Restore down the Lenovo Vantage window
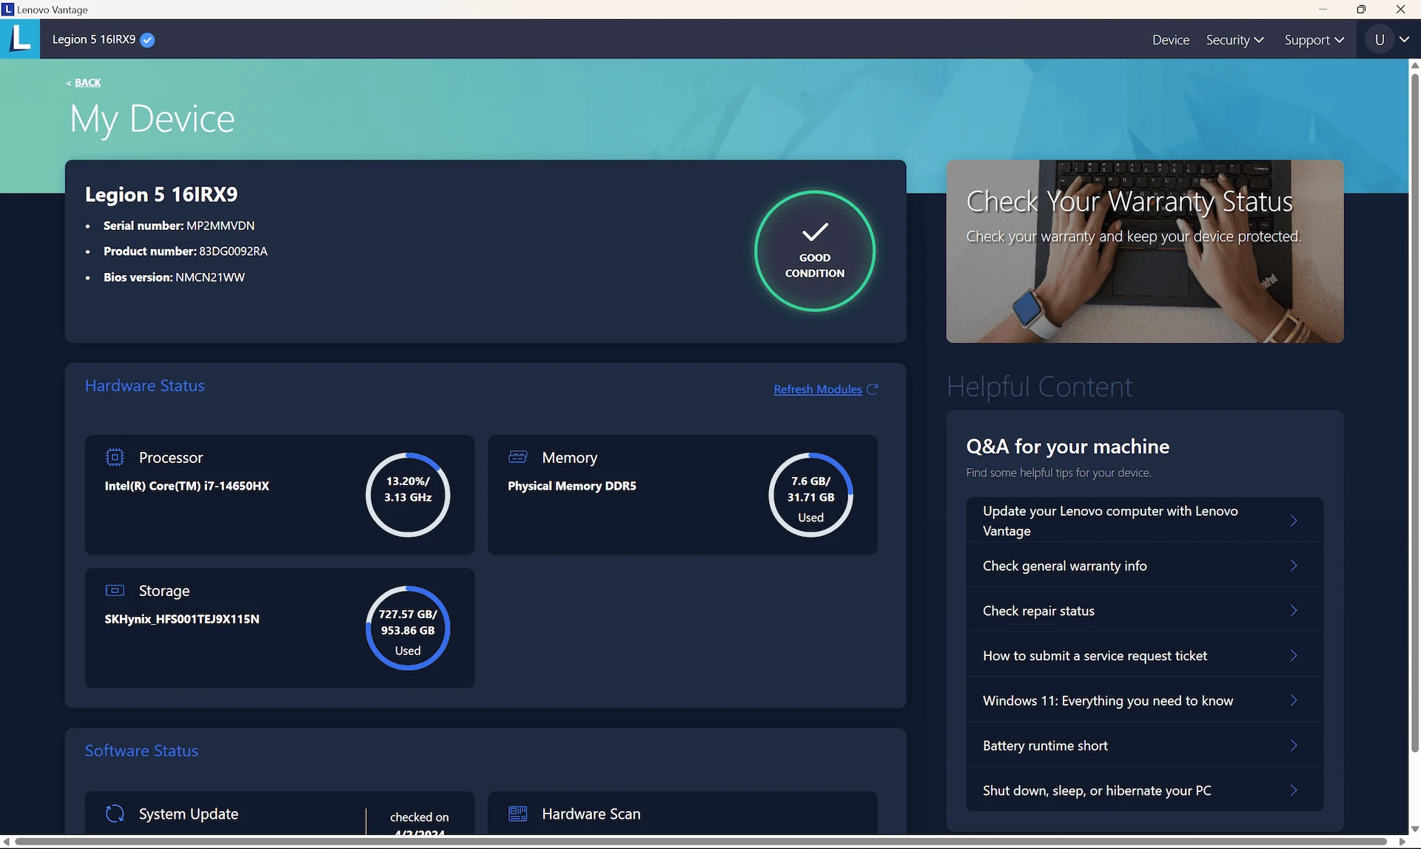This screenshot has height=849, width=1421. pyautogui.click(x=1361, y=9)
